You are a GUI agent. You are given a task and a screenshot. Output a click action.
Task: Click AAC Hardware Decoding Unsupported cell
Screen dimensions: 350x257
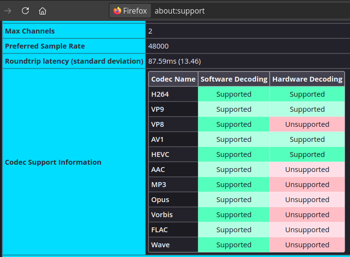tap(307, 170)
